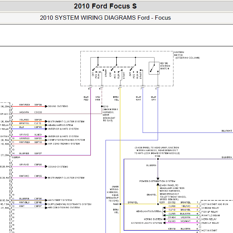Click SUPPLEMENTAL RESTRAINTS SYSTEM label
Screen dimensions: 233x233
[x=70, y=204]
